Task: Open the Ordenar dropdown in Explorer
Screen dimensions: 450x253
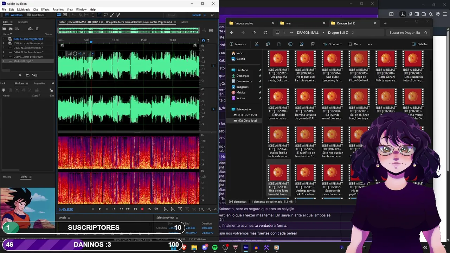Action: point(333,44)
